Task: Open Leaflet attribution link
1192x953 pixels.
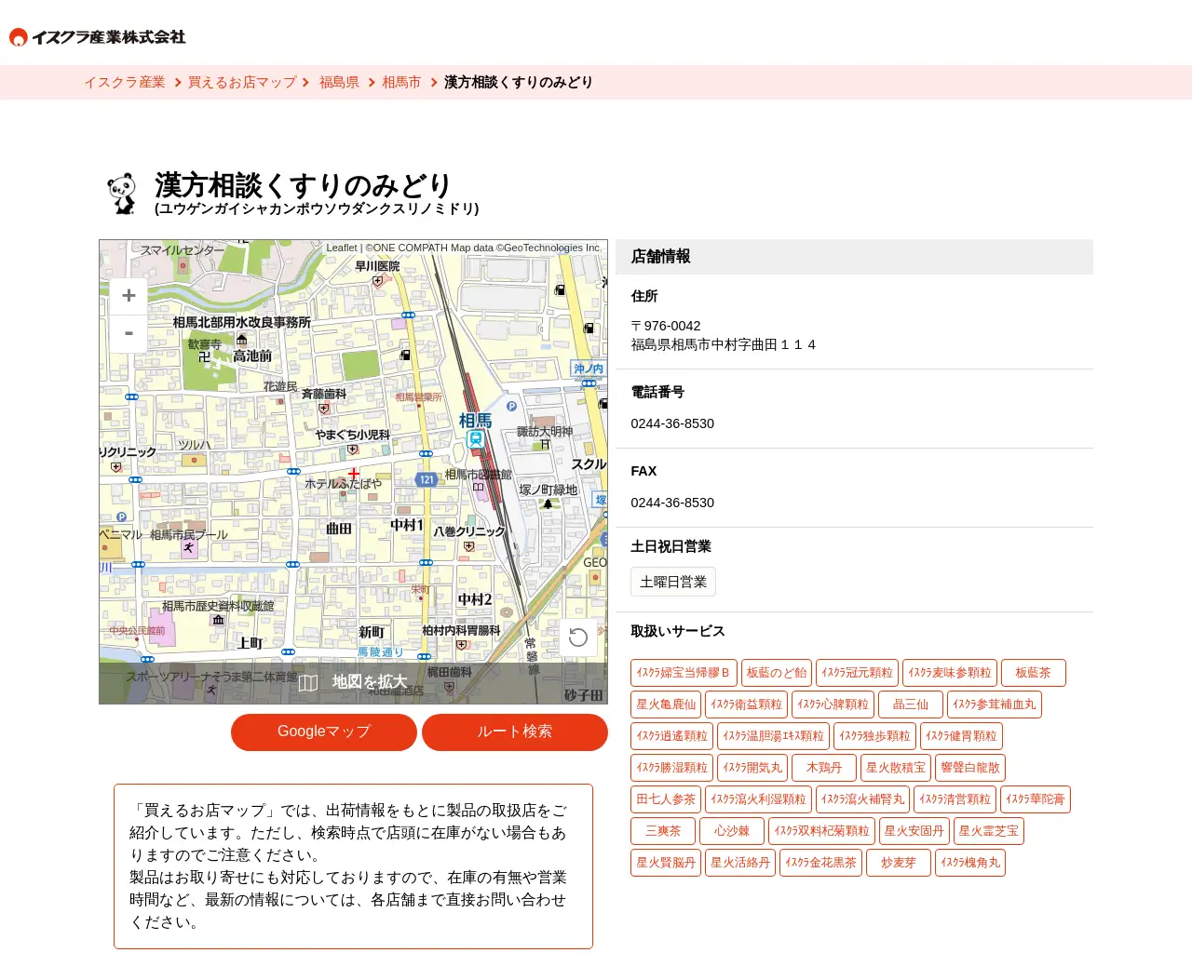Action: coord(341,248)
